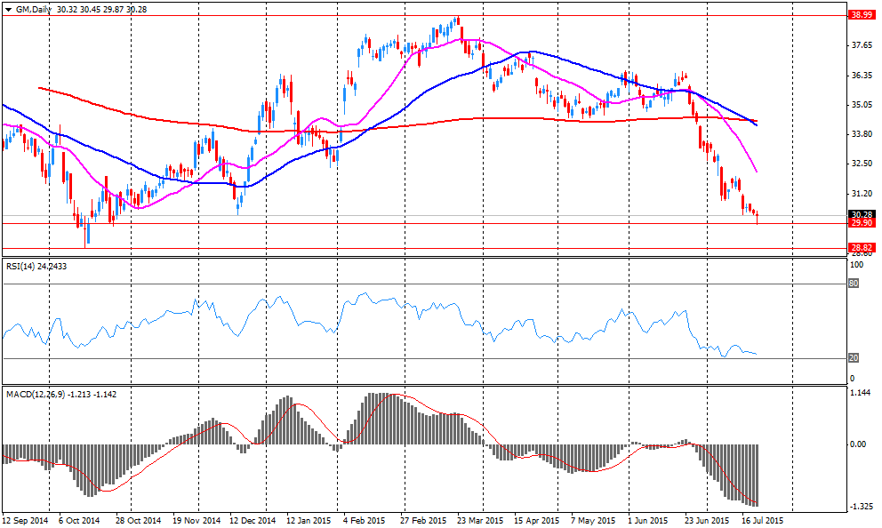Screen dimensions: 882x528
Task: Select the 29.90 support level label
Action: [x=862, y=223]
